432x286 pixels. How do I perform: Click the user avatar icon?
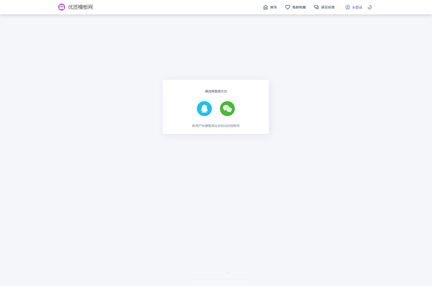tap(347, 7)
